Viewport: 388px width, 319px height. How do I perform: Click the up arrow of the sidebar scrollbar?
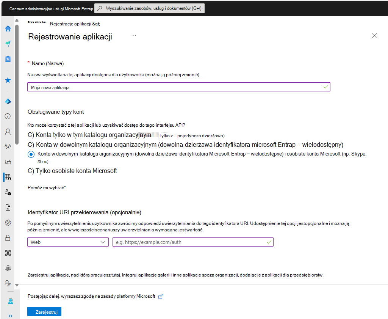[17, 20]
